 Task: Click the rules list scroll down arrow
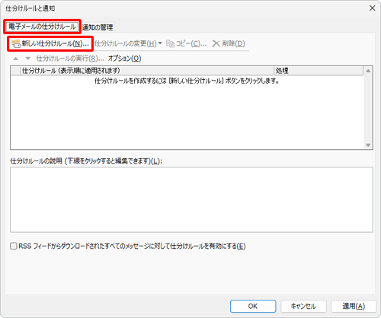(x=368, y=145)
